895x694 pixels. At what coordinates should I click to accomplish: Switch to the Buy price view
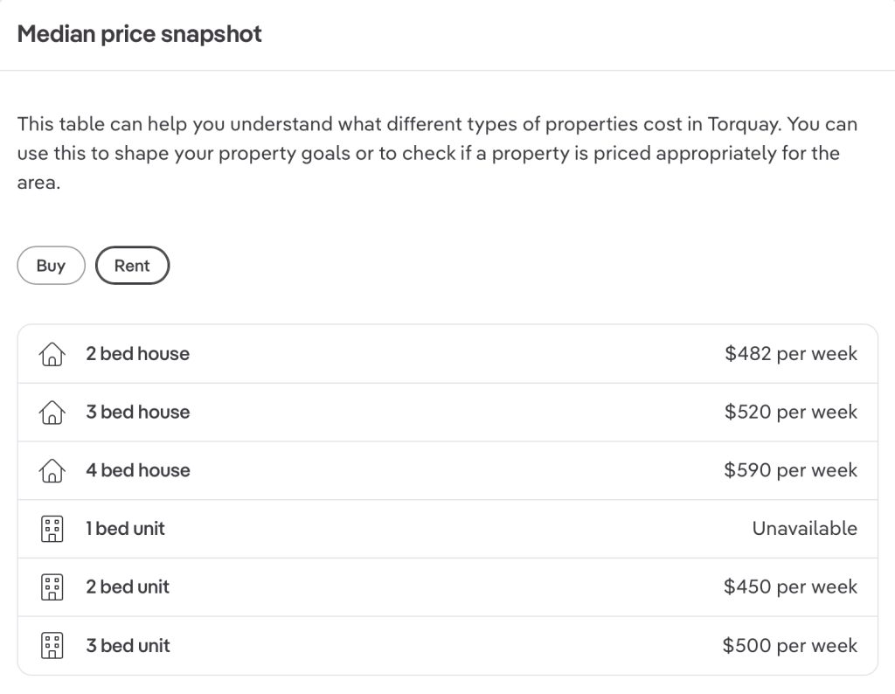pyautogui.click(x=51, y=266)
